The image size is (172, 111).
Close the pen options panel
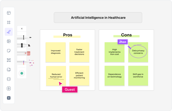(x=22, y=29)
